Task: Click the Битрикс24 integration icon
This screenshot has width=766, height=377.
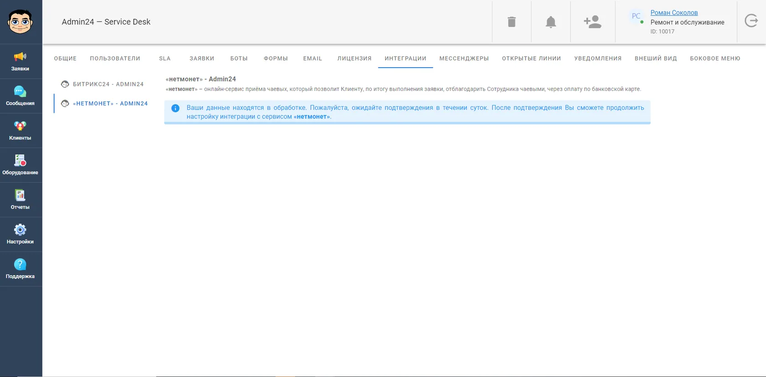Action: (x=65, y=84)
